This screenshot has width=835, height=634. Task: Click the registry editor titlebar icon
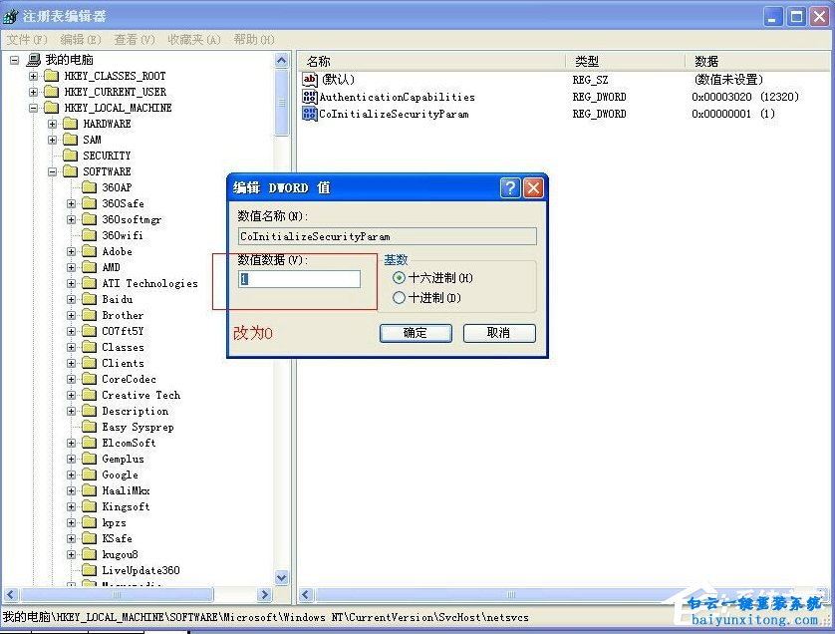click(10, 15)
